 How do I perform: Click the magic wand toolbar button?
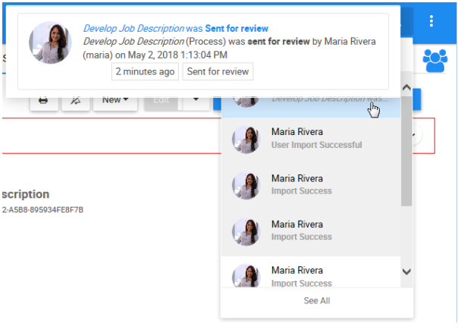coord(76,101)
